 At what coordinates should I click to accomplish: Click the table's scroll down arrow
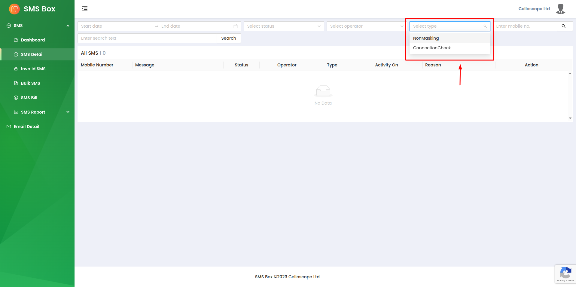570,118
